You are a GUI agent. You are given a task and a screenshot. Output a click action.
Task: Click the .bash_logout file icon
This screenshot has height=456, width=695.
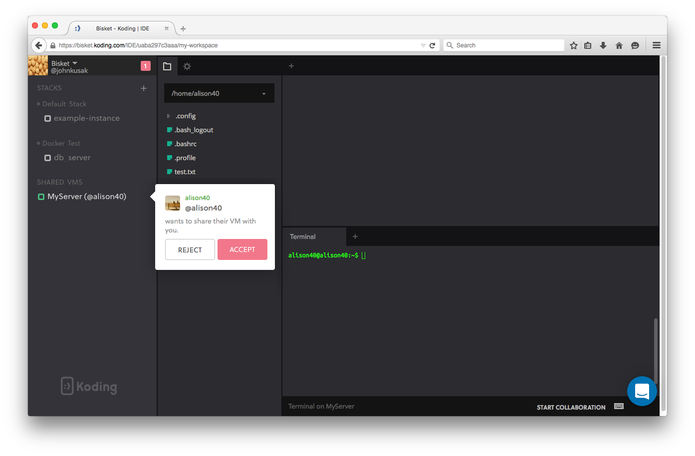[x=170, y=130]
